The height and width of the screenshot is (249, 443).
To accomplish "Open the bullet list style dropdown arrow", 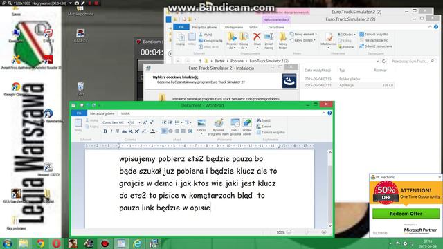I will click(x=181, y=122).
